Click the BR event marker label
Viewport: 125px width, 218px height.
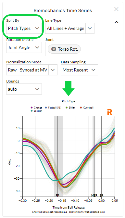pyautogui.click(x=101, y=196)
